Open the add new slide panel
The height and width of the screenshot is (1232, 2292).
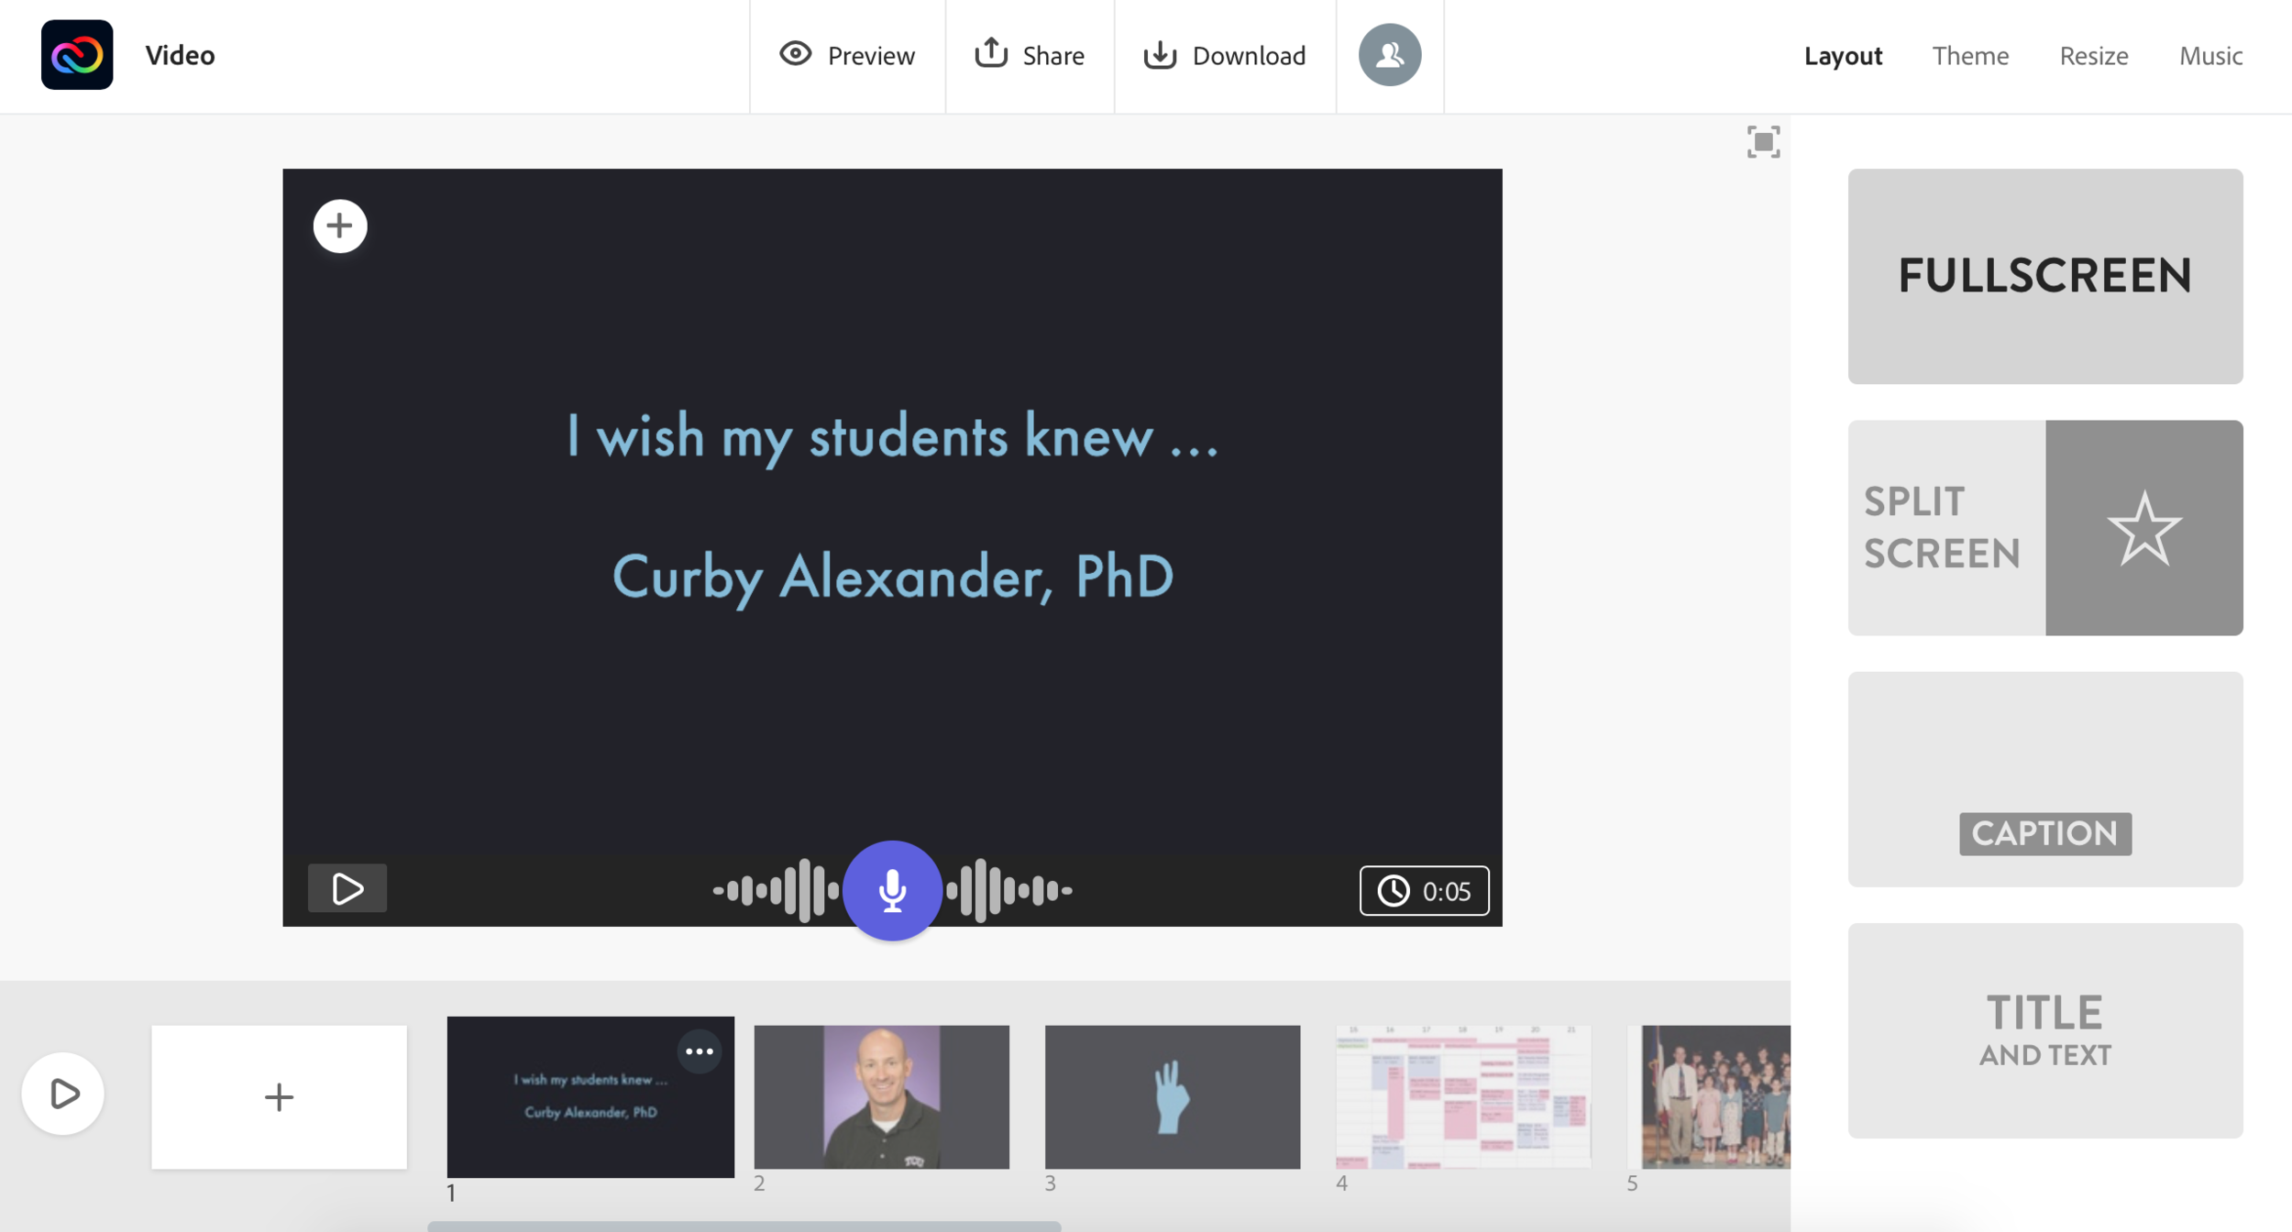[278, 1096]
